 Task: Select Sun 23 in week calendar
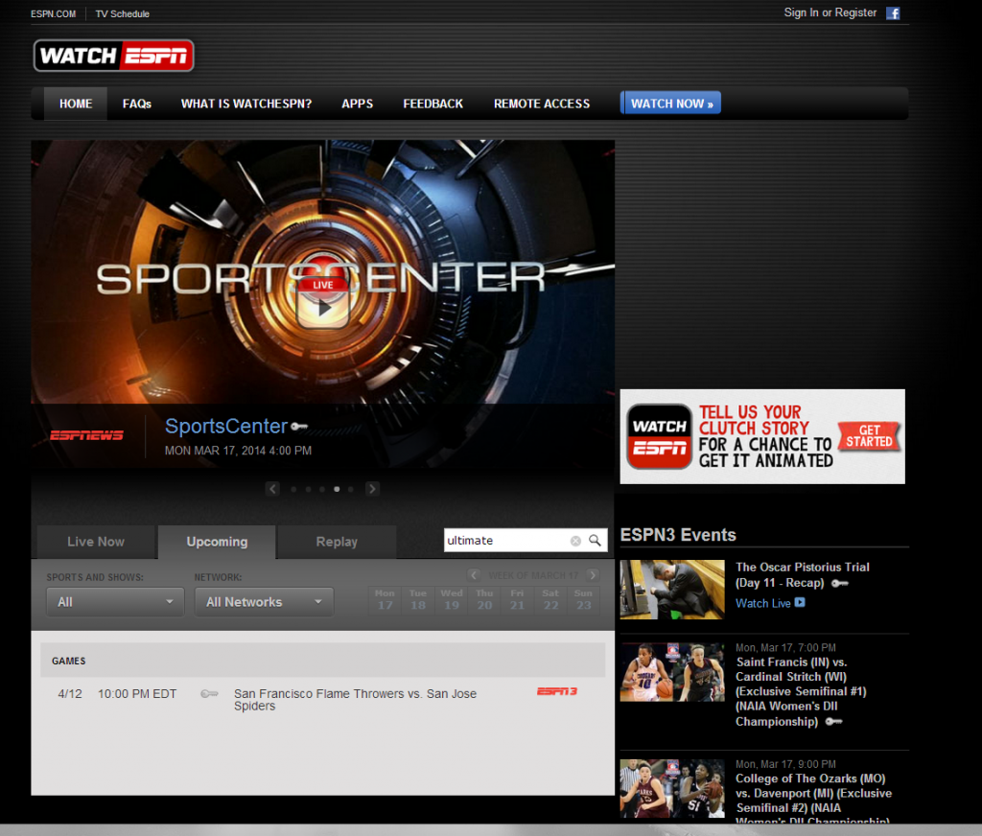click(x=583, y=599)
